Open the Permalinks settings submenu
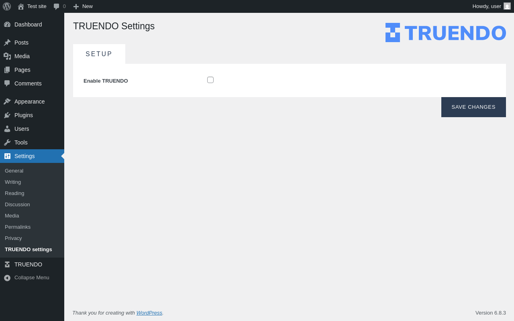 tap(18, 227)
